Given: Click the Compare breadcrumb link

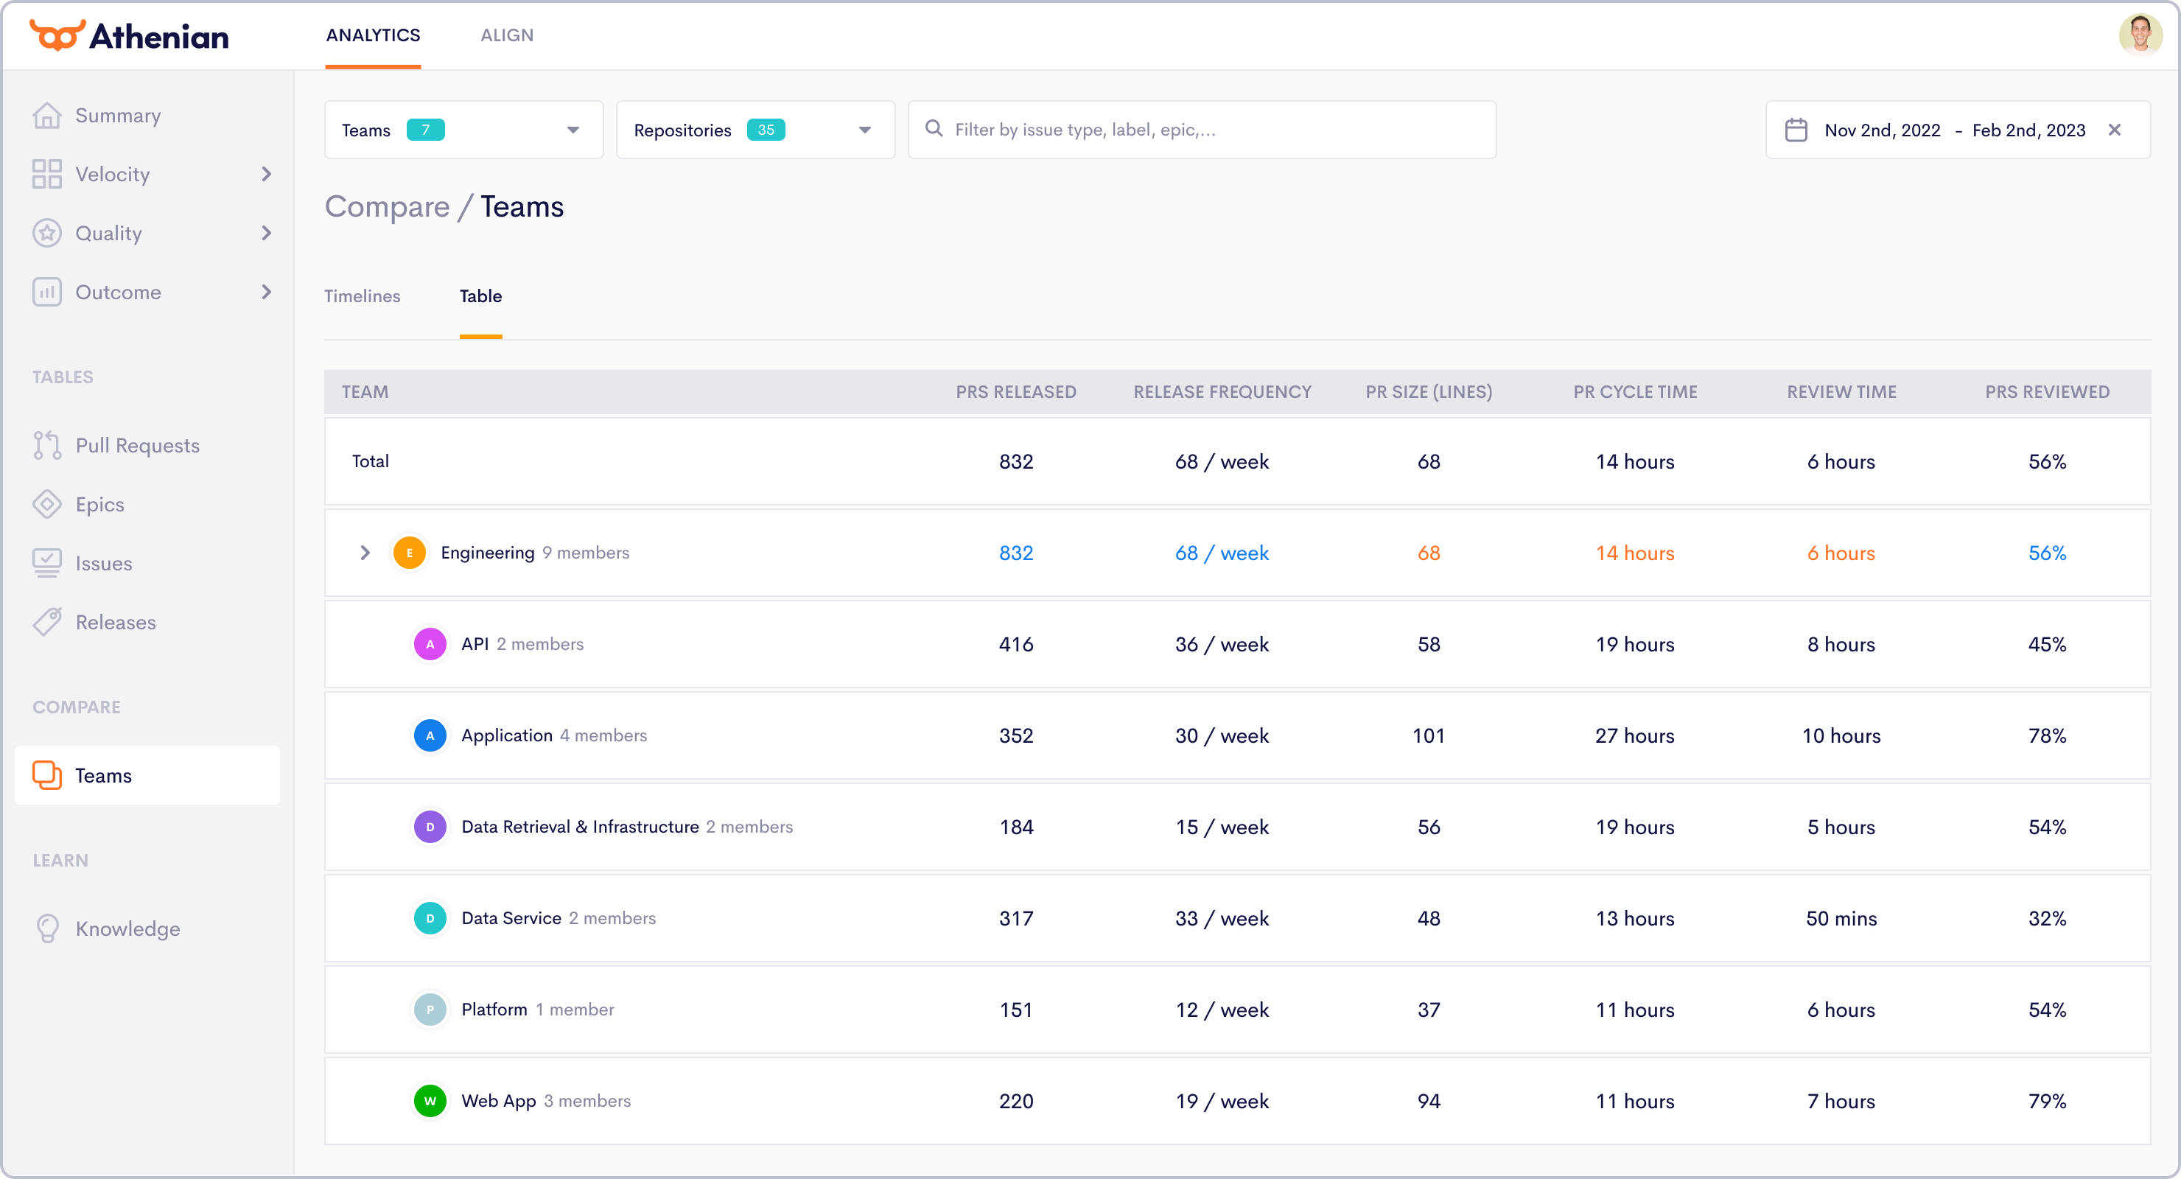Looking at the screenshot, I should (387, 206).
